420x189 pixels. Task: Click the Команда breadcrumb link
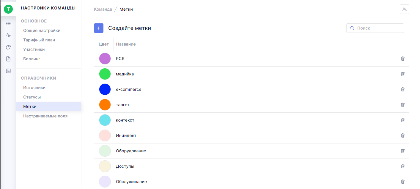[x=103, y=9]
